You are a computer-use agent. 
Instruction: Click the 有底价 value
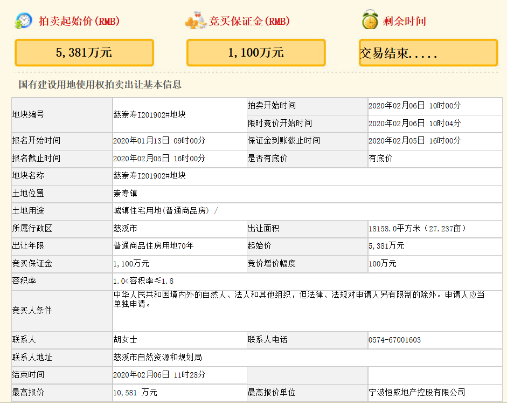click(x=380, y=158)
